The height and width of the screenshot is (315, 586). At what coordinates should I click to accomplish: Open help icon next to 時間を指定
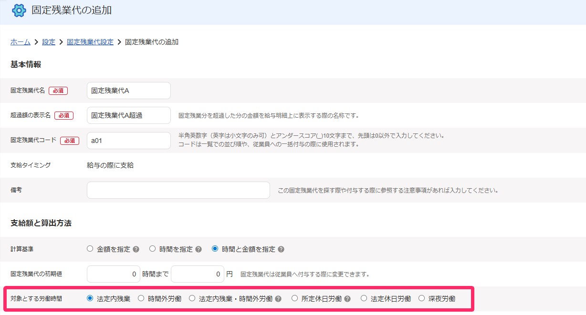(199, 249)
